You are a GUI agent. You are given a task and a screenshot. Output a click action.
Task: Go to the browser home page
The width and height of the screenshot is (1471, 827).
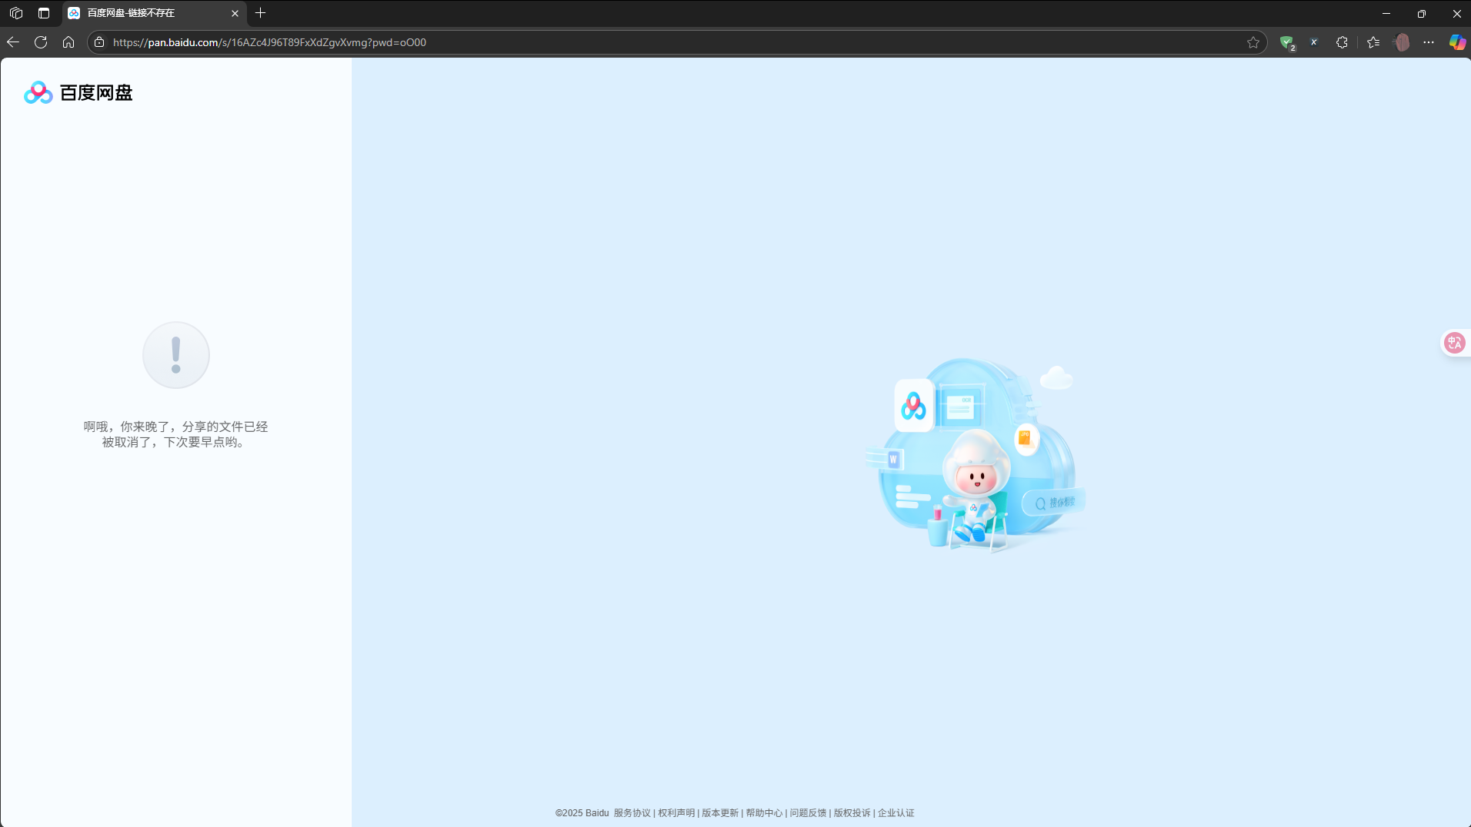tap(68, 42)
